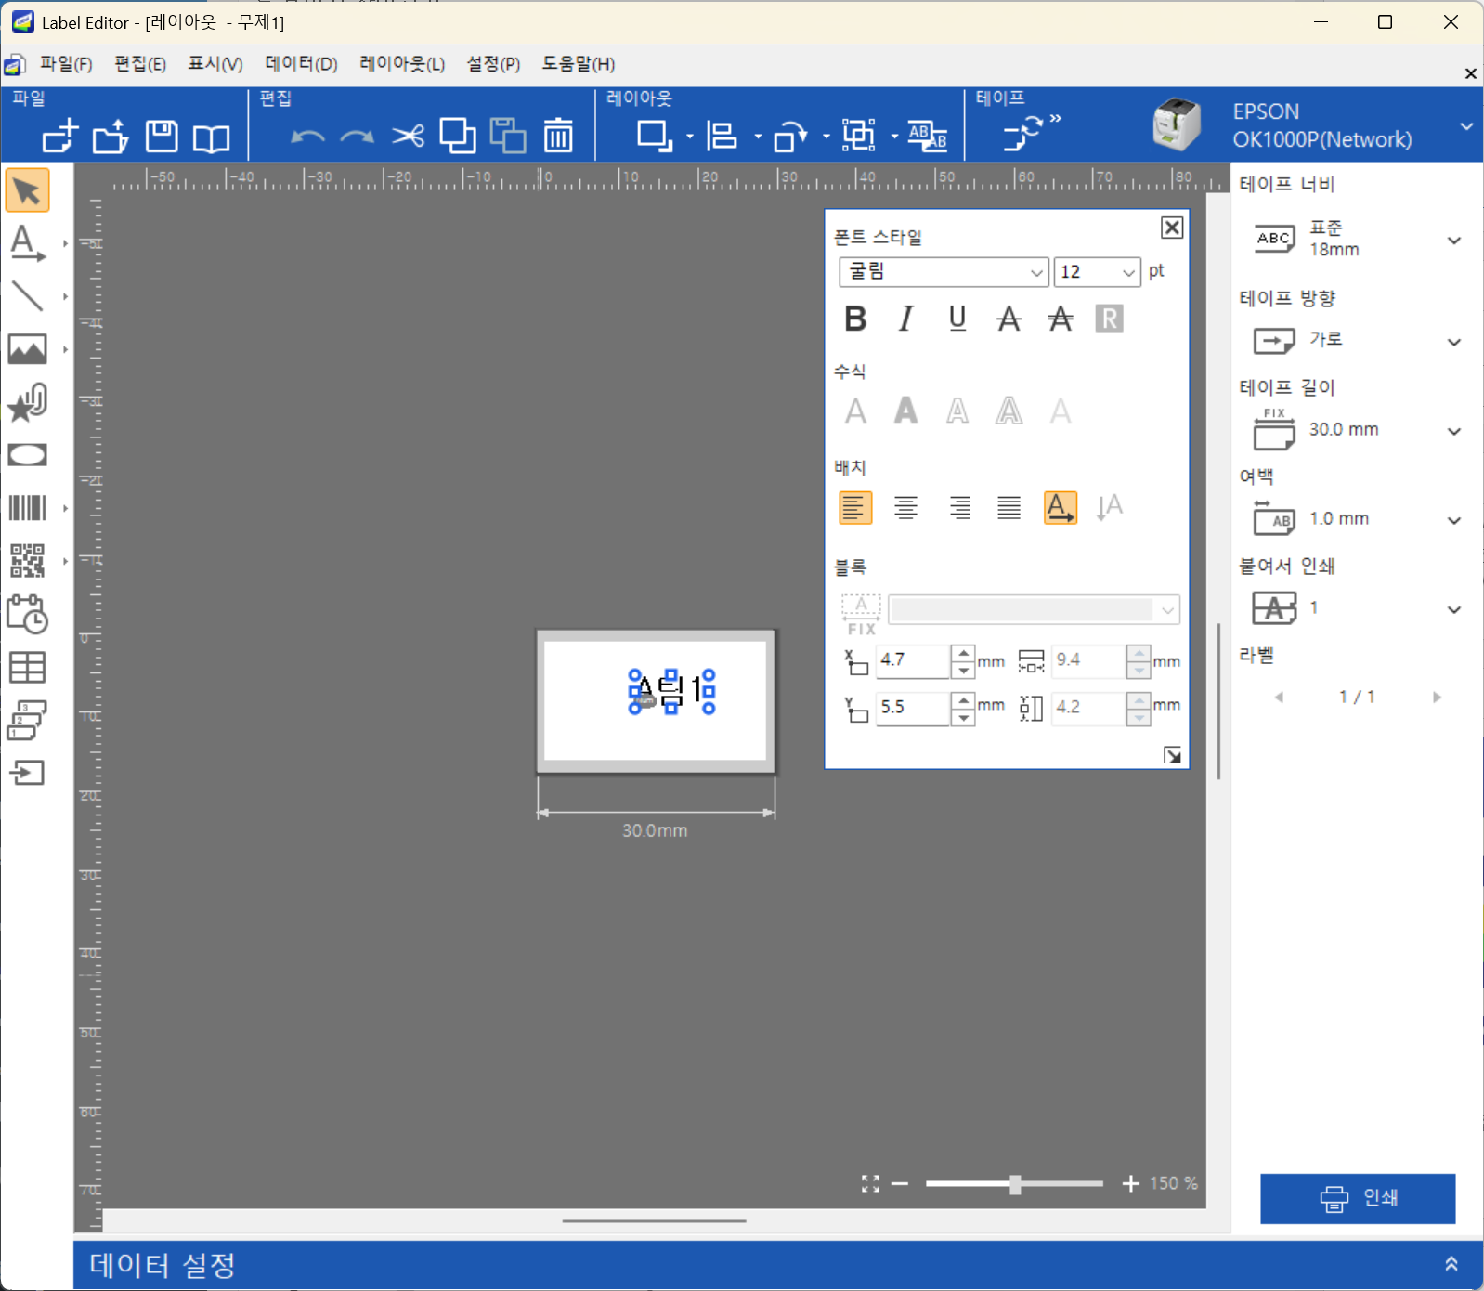This screenshot has width=1484, height=1291.
Task: Open the 설정(P) menu
Action: (493, 64)
